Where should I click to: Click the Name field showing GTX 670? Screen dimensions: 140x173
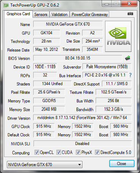pyautogui.click(x=68, y=24)
